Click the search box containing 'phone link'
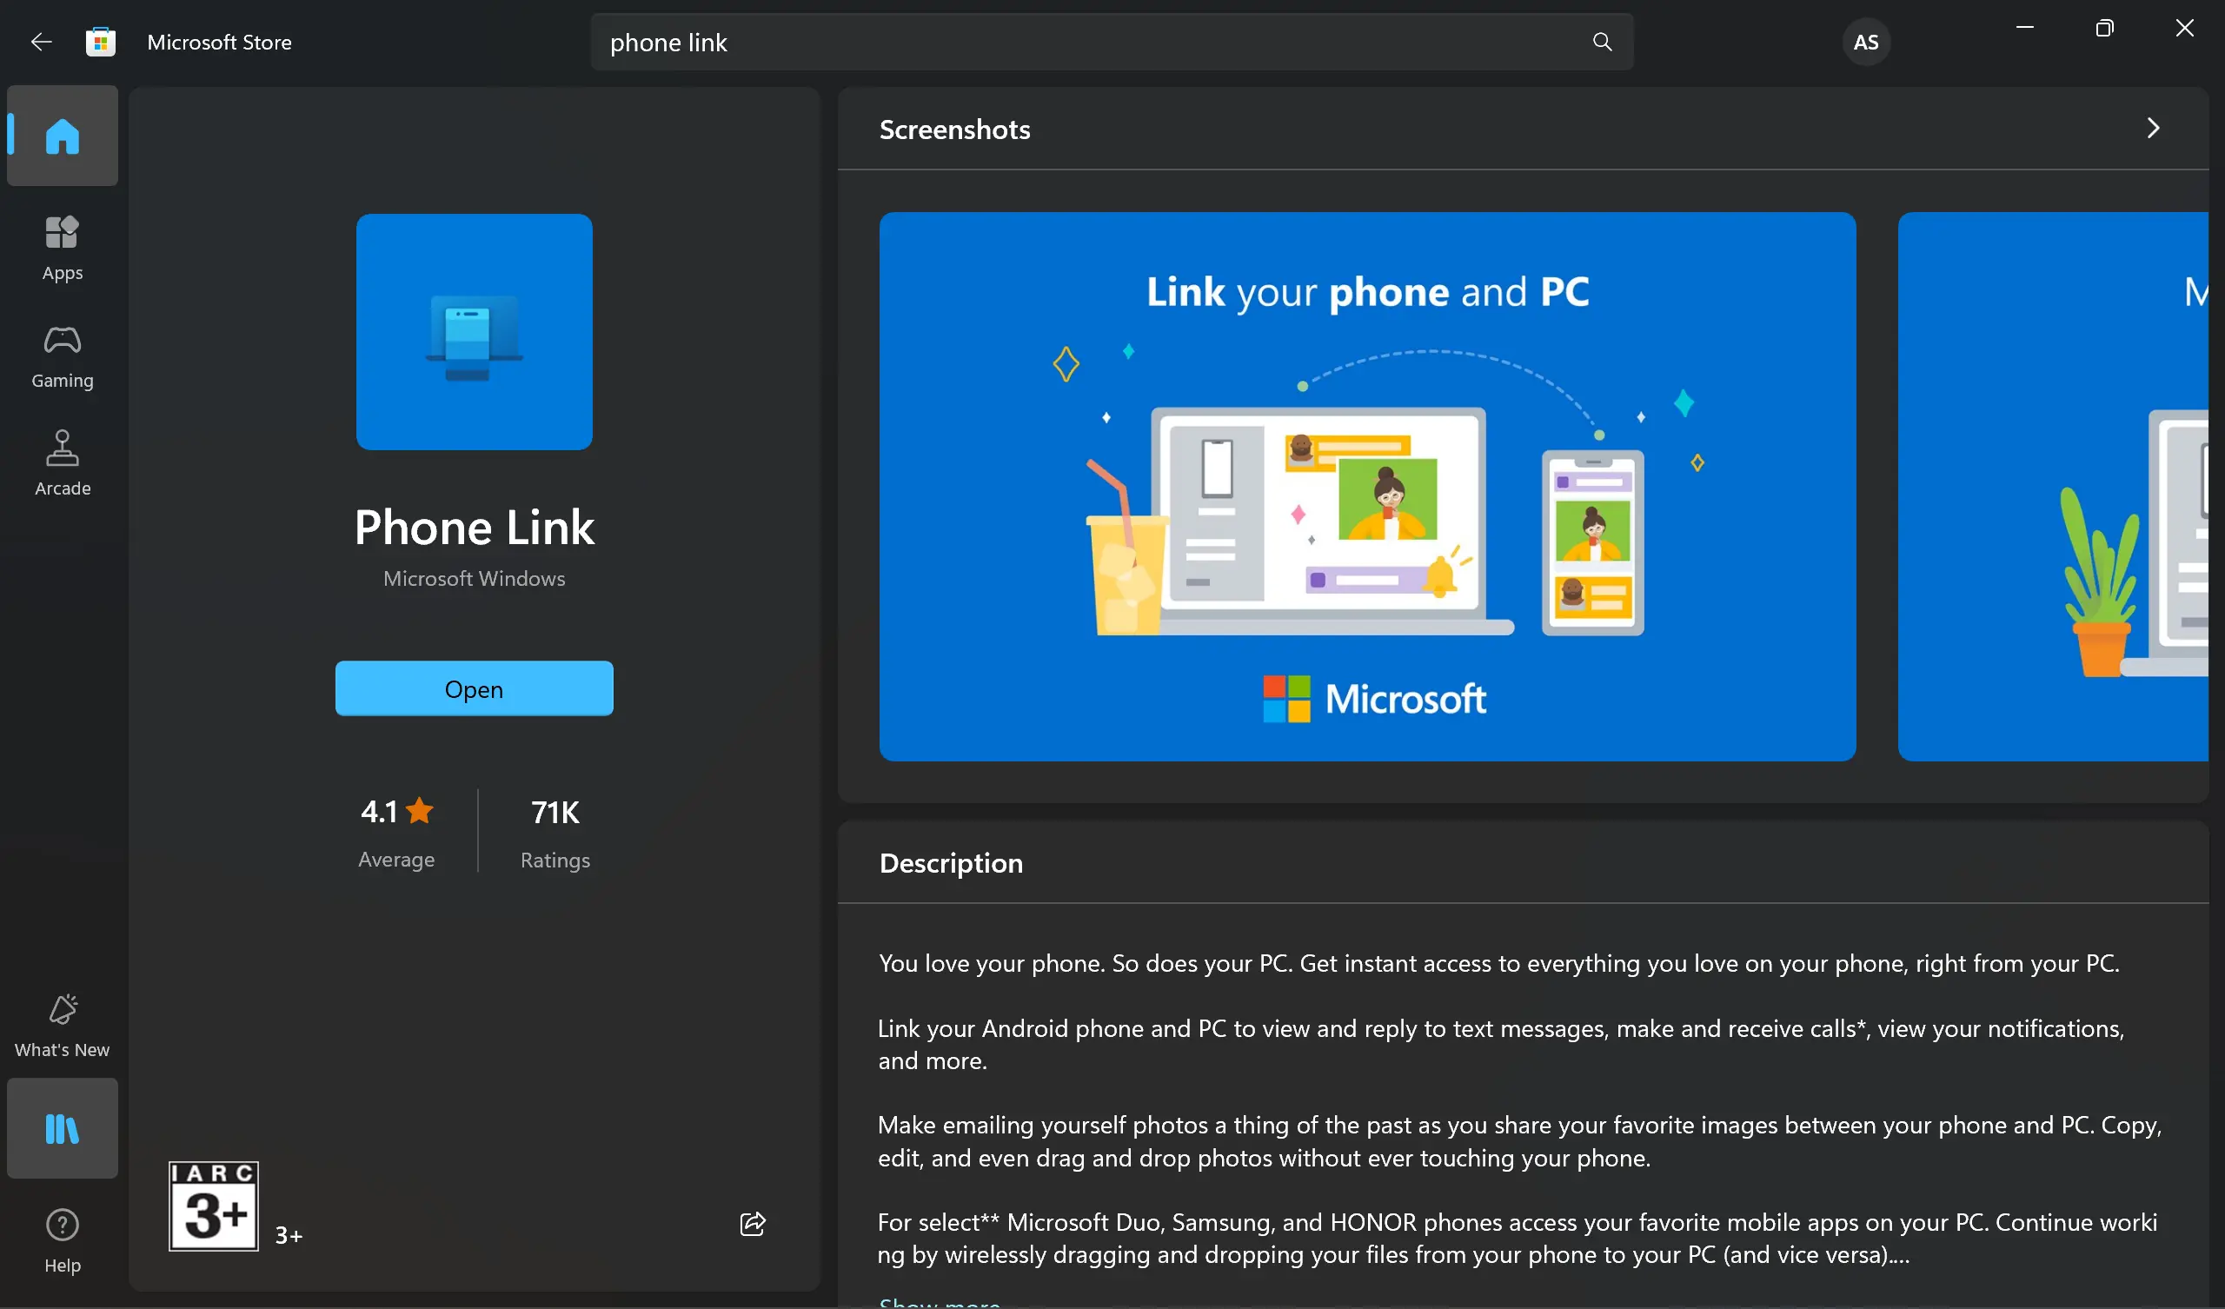The image size is (2225, 1309). point(1112,42)
